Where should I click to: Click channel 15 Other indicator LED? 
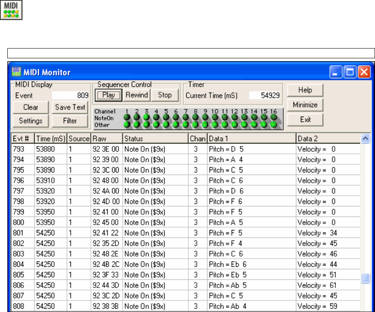[x=264, y=124]
